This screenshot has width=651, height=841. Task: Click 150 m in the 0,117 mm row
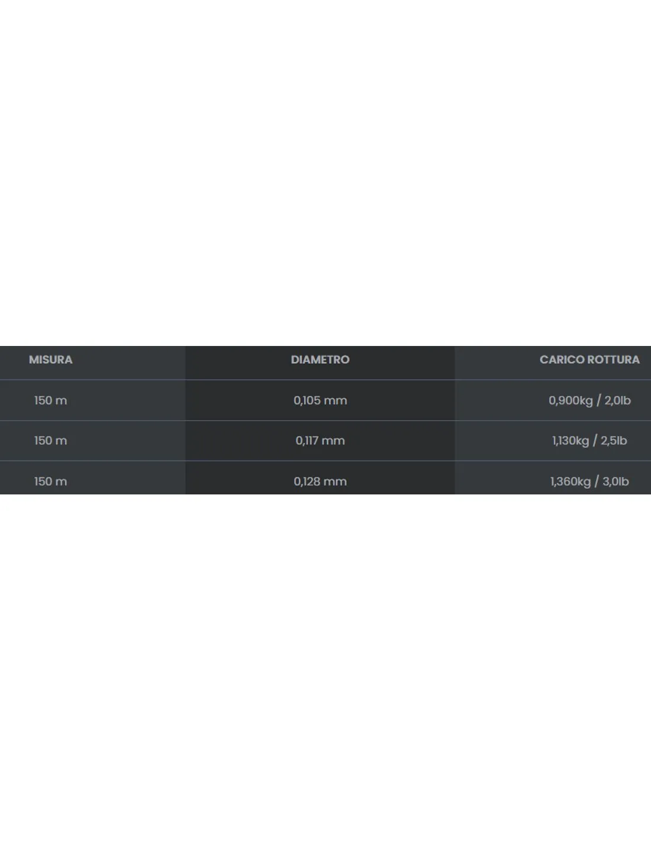point(50,441)
